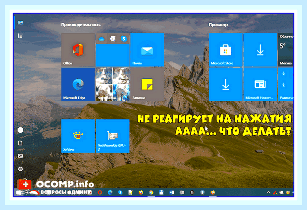The width and height of the screenshot is (307, 210).
Task: Open Opera from the taskbar
Action: coord(100,192)
